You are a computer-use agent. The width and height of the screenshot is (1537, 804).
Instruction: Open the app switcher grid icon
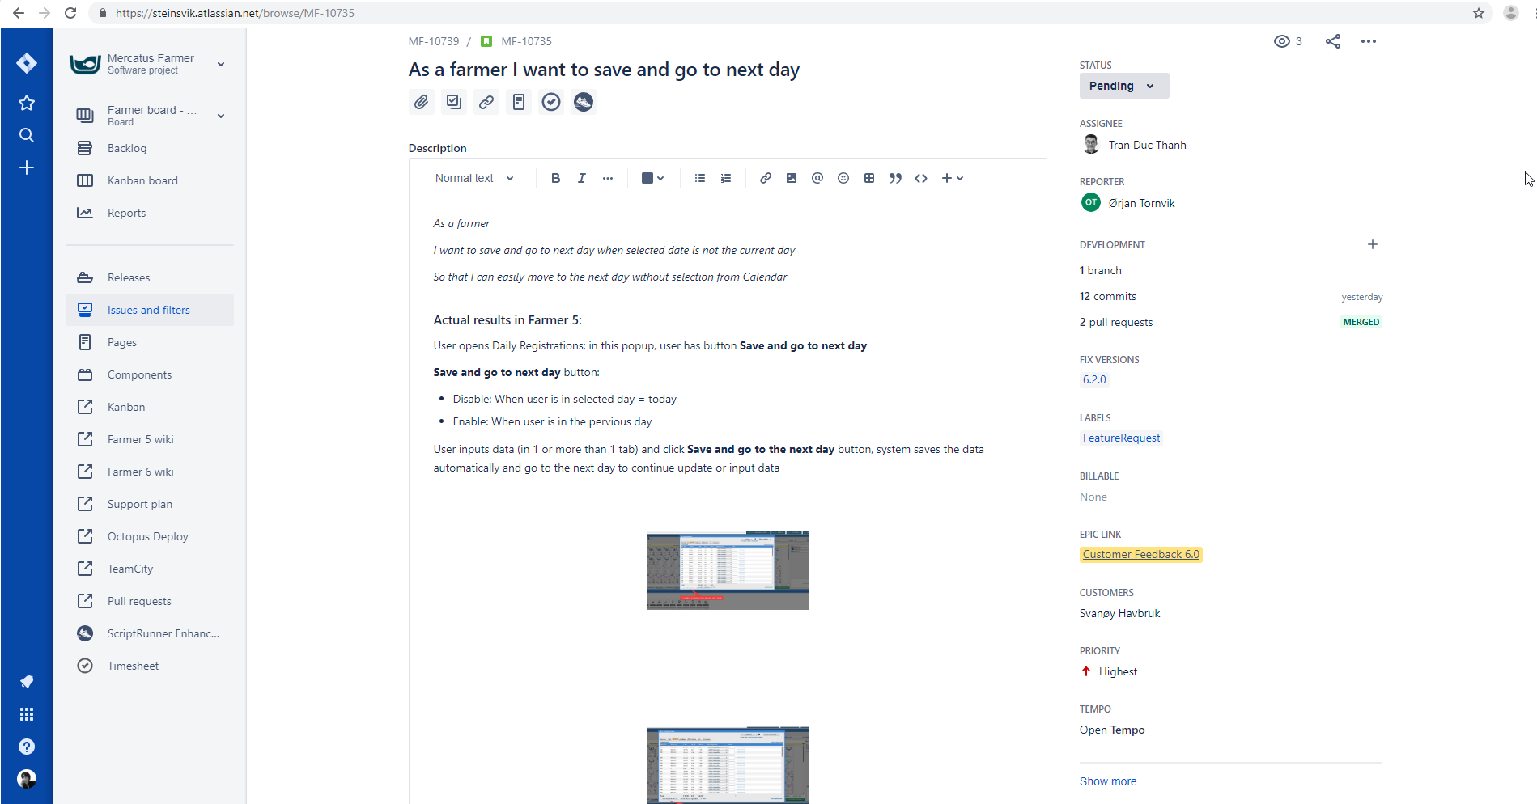click(27, 714)
